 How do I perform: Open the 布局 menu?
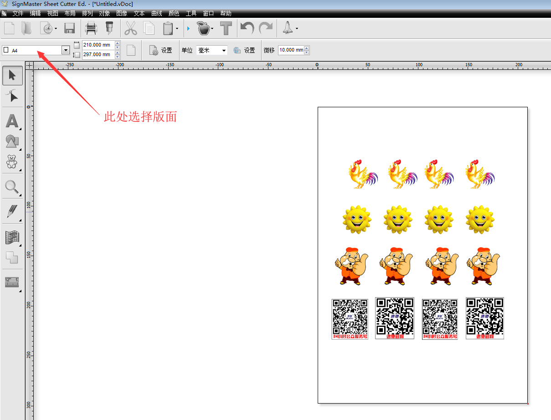pos(70,14)
